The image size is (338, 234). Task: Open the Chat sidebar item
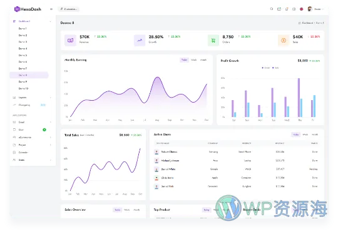tap(21, 130)
